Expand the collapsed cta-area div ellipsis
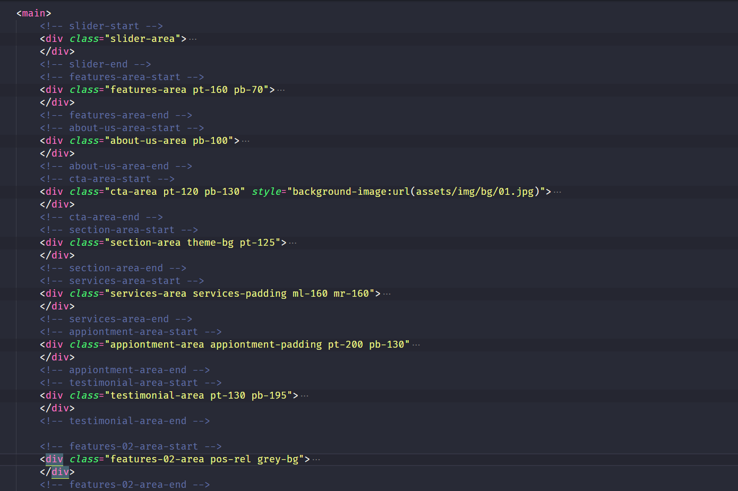Viewport: 738px width, 491px height. click(557, 192)
